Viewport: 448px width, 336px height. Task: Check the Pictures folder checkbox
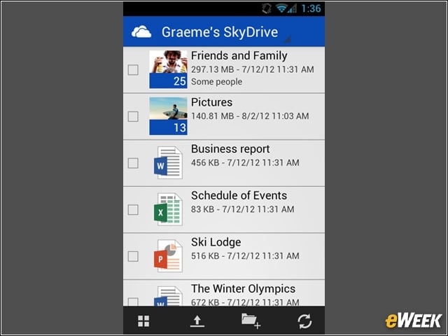[x=133, y=116]
